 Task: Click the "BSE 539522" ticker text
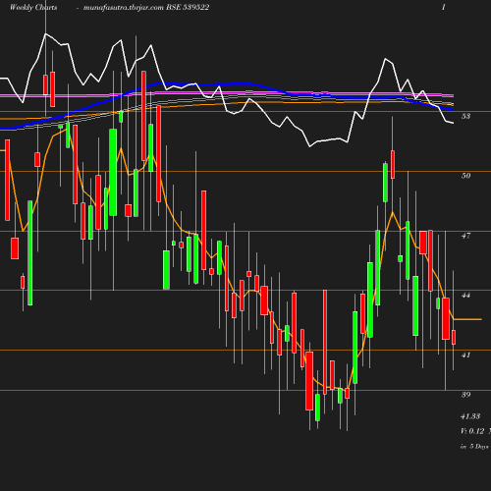point(188,7)
